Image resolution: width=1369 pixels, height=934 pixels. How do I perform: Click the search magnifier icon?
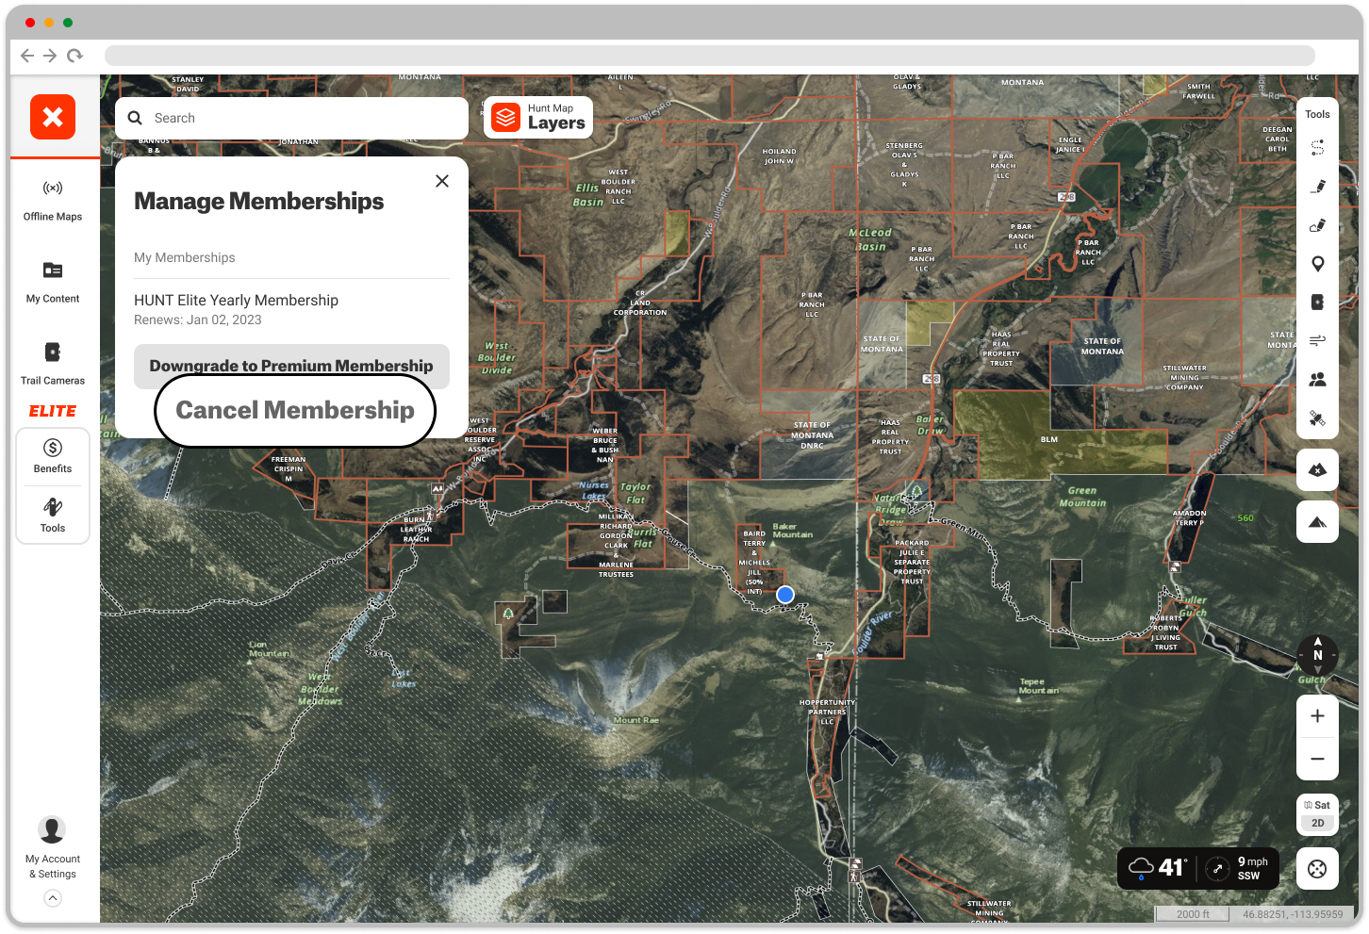pyautogui.click(x=135, y=118)
